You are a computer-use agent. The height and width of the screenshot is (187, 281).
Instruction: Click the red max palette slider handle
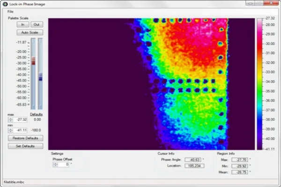pyautogui.click(x=33, y=61)
